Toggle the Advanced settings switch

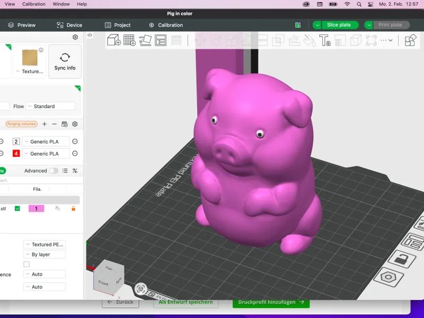(x=54, y=171)
